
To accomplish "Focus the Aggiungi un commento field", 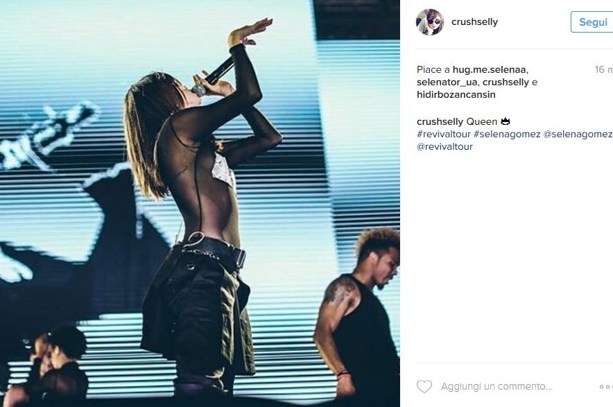I will (497, 387).
